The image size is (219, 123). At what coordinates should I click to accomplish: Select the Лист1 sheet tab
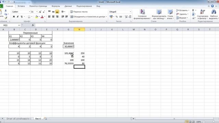[x=38, y=119]
